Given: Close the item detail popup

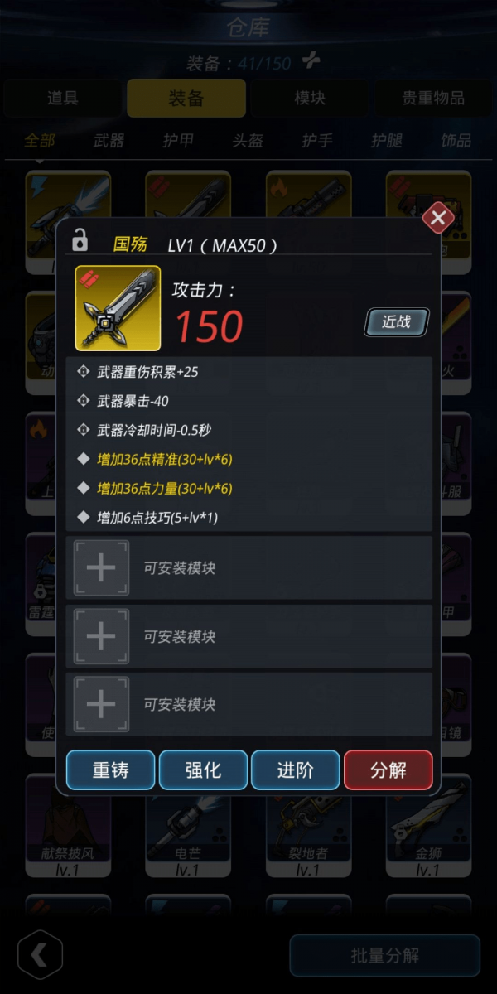Looking at the screenshot, I should (438, 218).
